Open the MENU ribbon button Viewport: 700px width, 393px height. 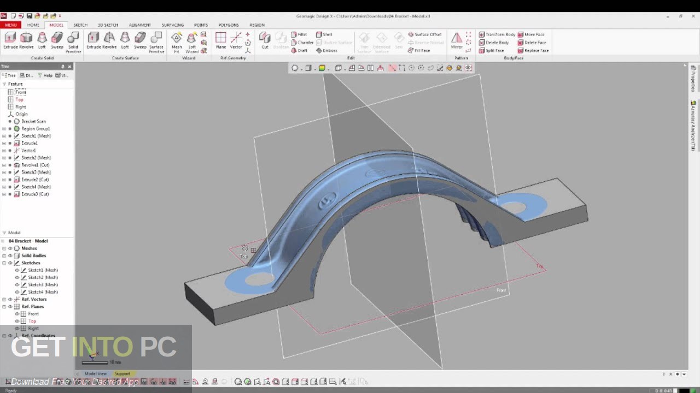click(10, 25)
